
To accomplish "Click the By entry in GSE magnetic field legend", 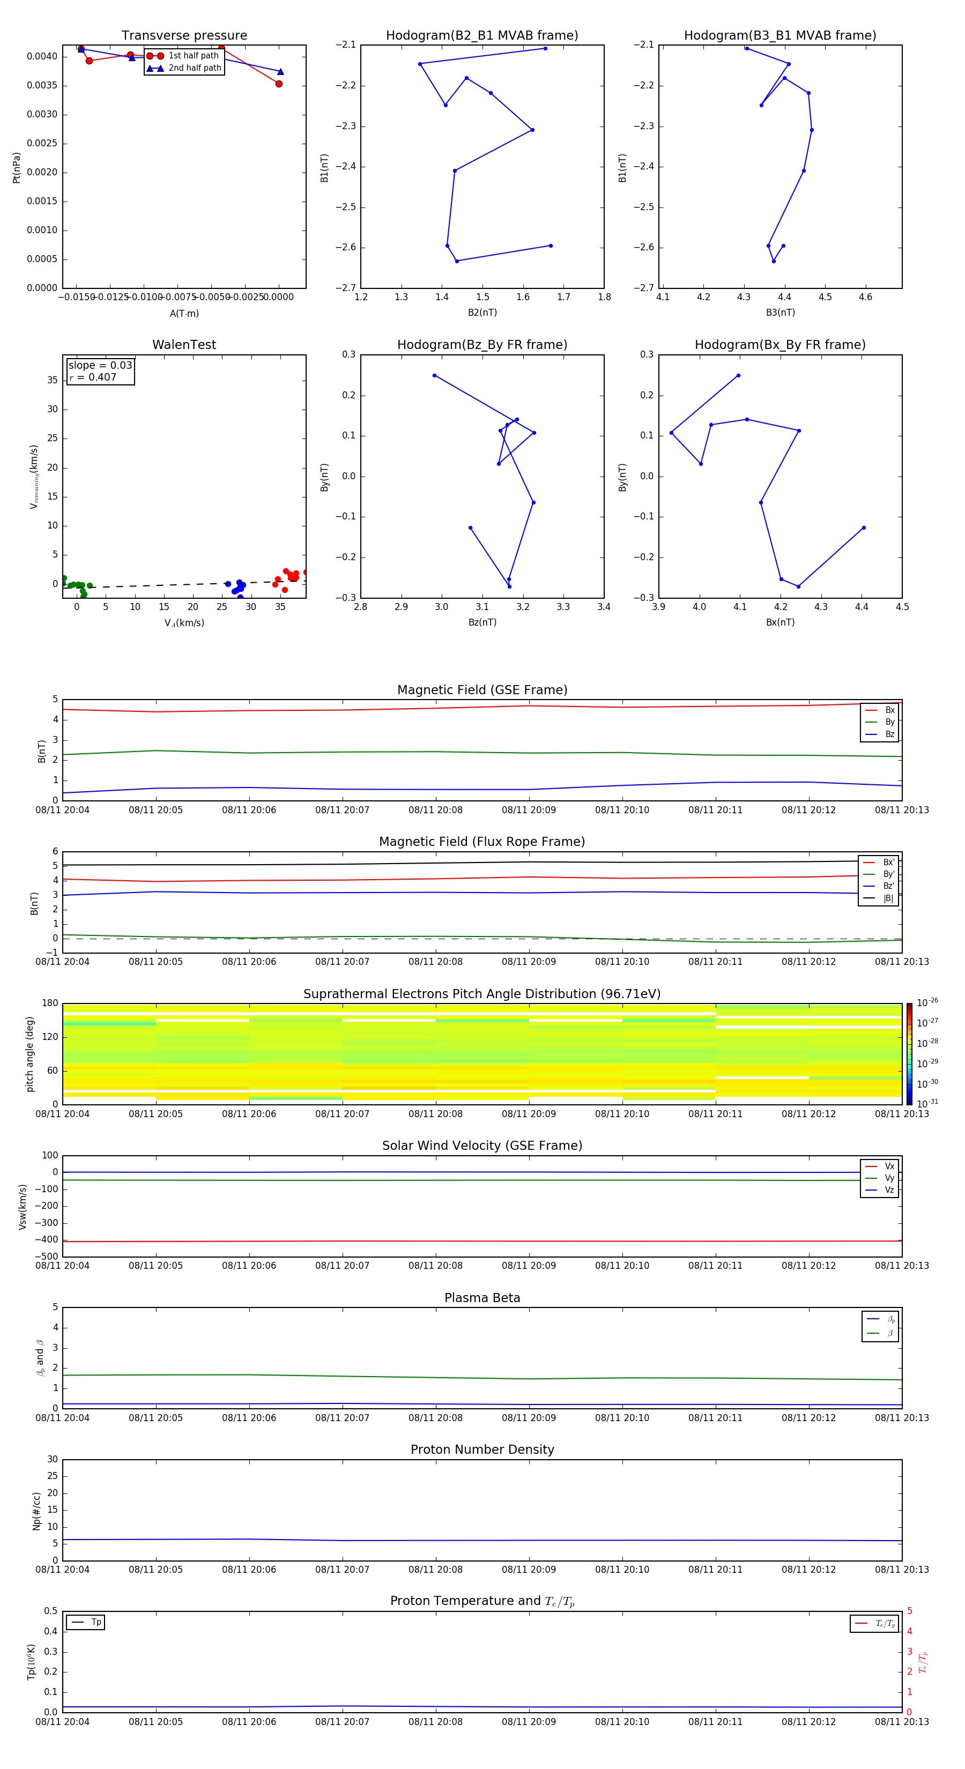I will coord(880,722).
